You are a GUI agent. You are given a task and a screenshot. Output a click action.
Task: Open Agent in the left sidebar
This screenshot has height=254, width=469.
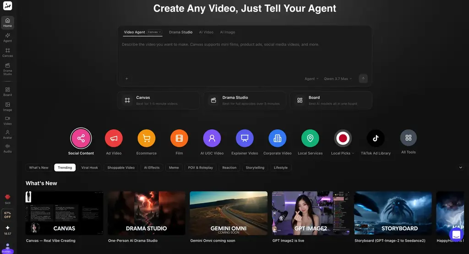click(7, 38)
